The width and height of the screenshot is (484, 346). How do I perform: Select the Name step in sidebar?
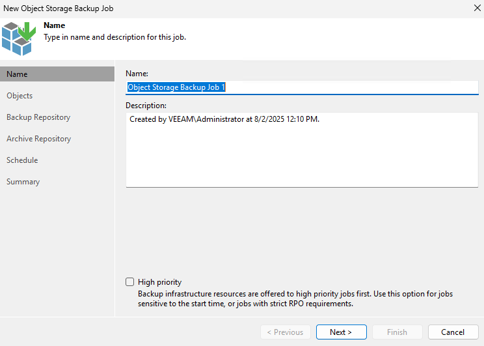point(57,74)
